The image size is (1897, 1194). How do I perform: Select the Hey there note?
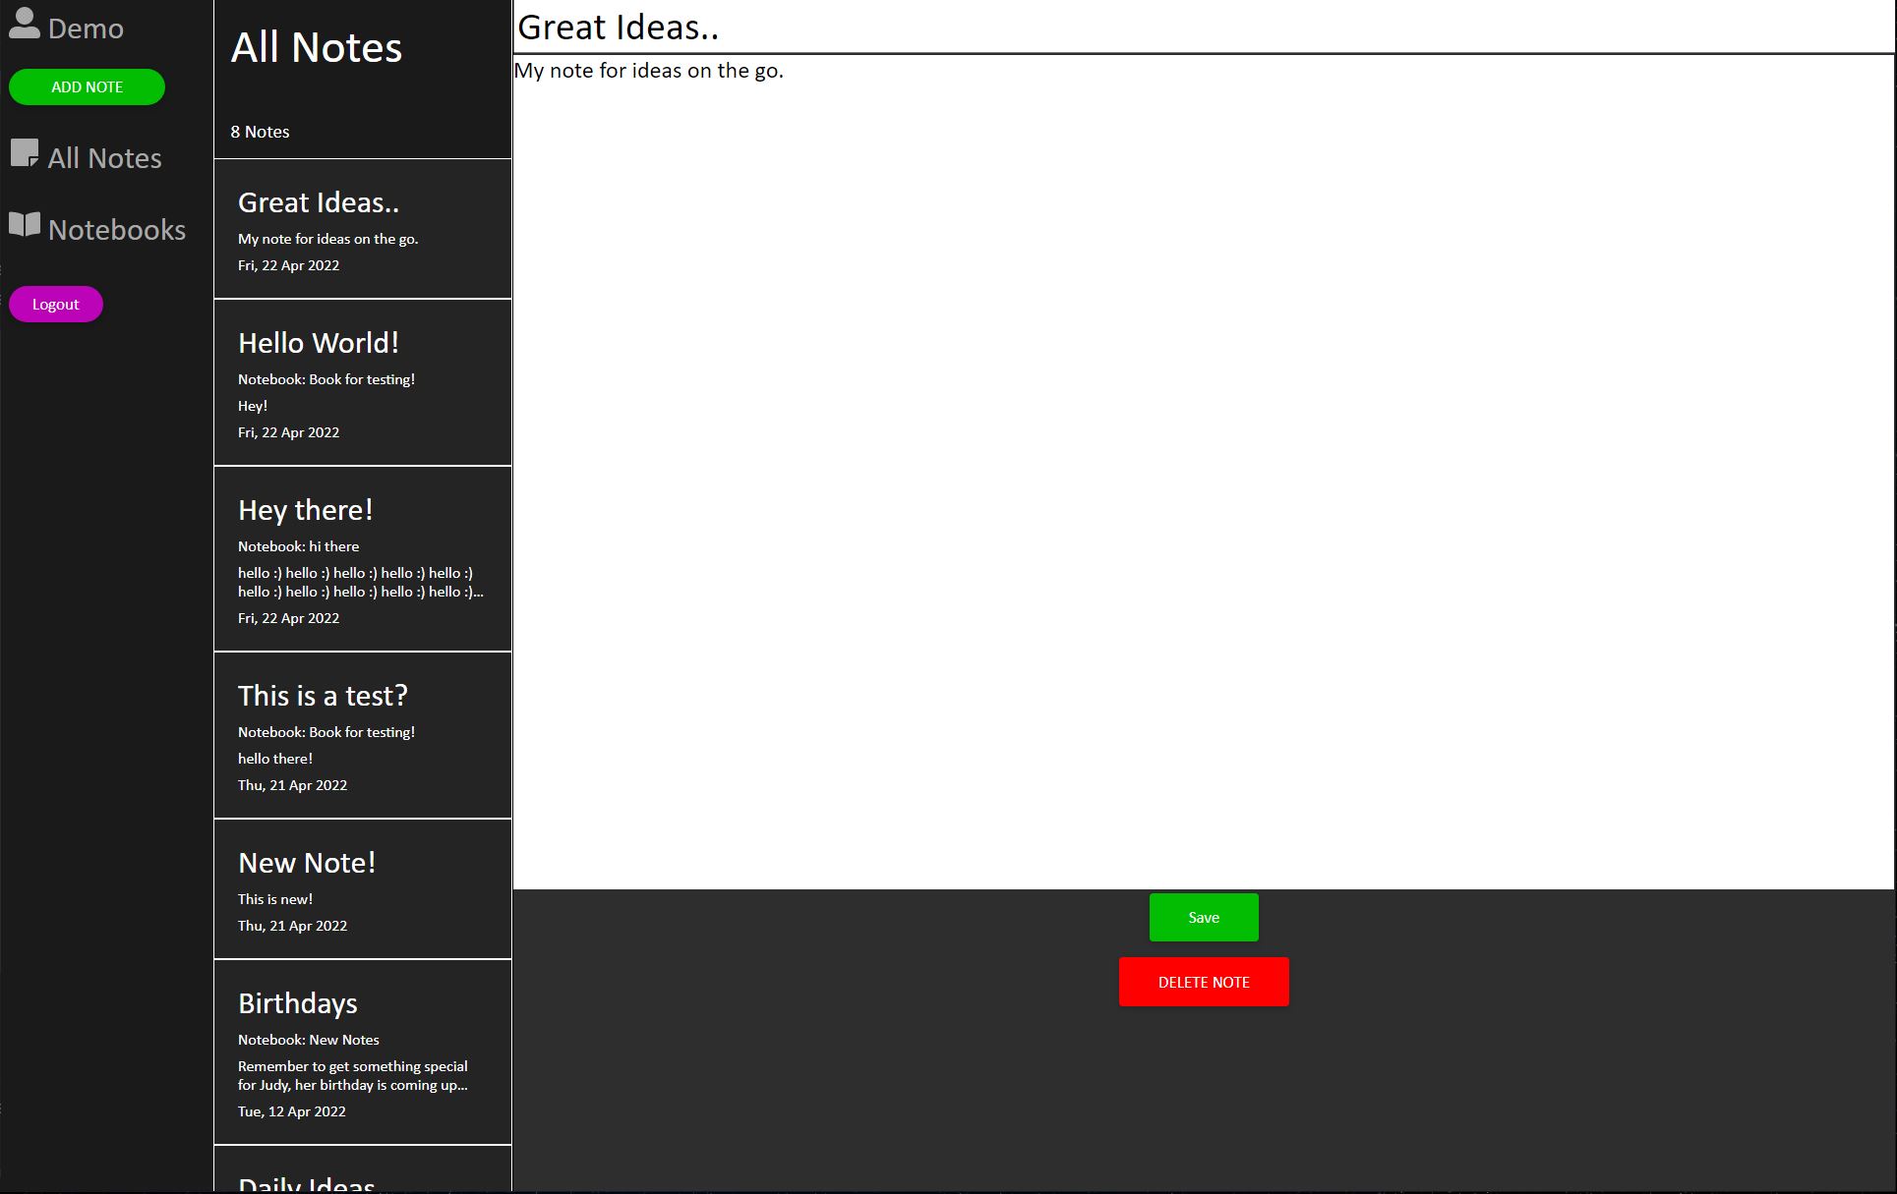coord(362,560)
